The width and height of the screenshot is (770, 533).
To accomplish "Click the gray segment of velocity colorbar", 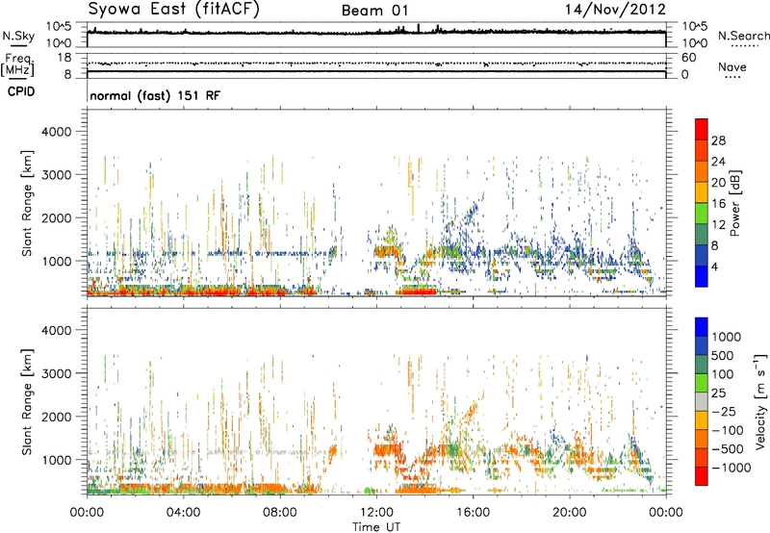I will [702, 401].
